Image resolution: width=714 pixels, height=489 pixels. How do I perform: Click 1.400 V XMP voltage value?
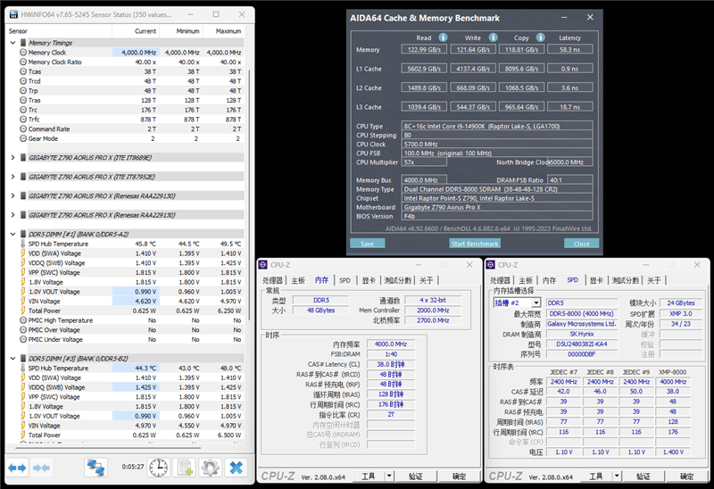click(x=673, y=452)
